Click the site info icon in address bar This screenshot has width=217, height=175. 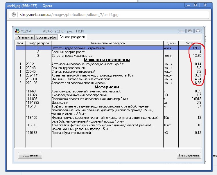[13, 15]
